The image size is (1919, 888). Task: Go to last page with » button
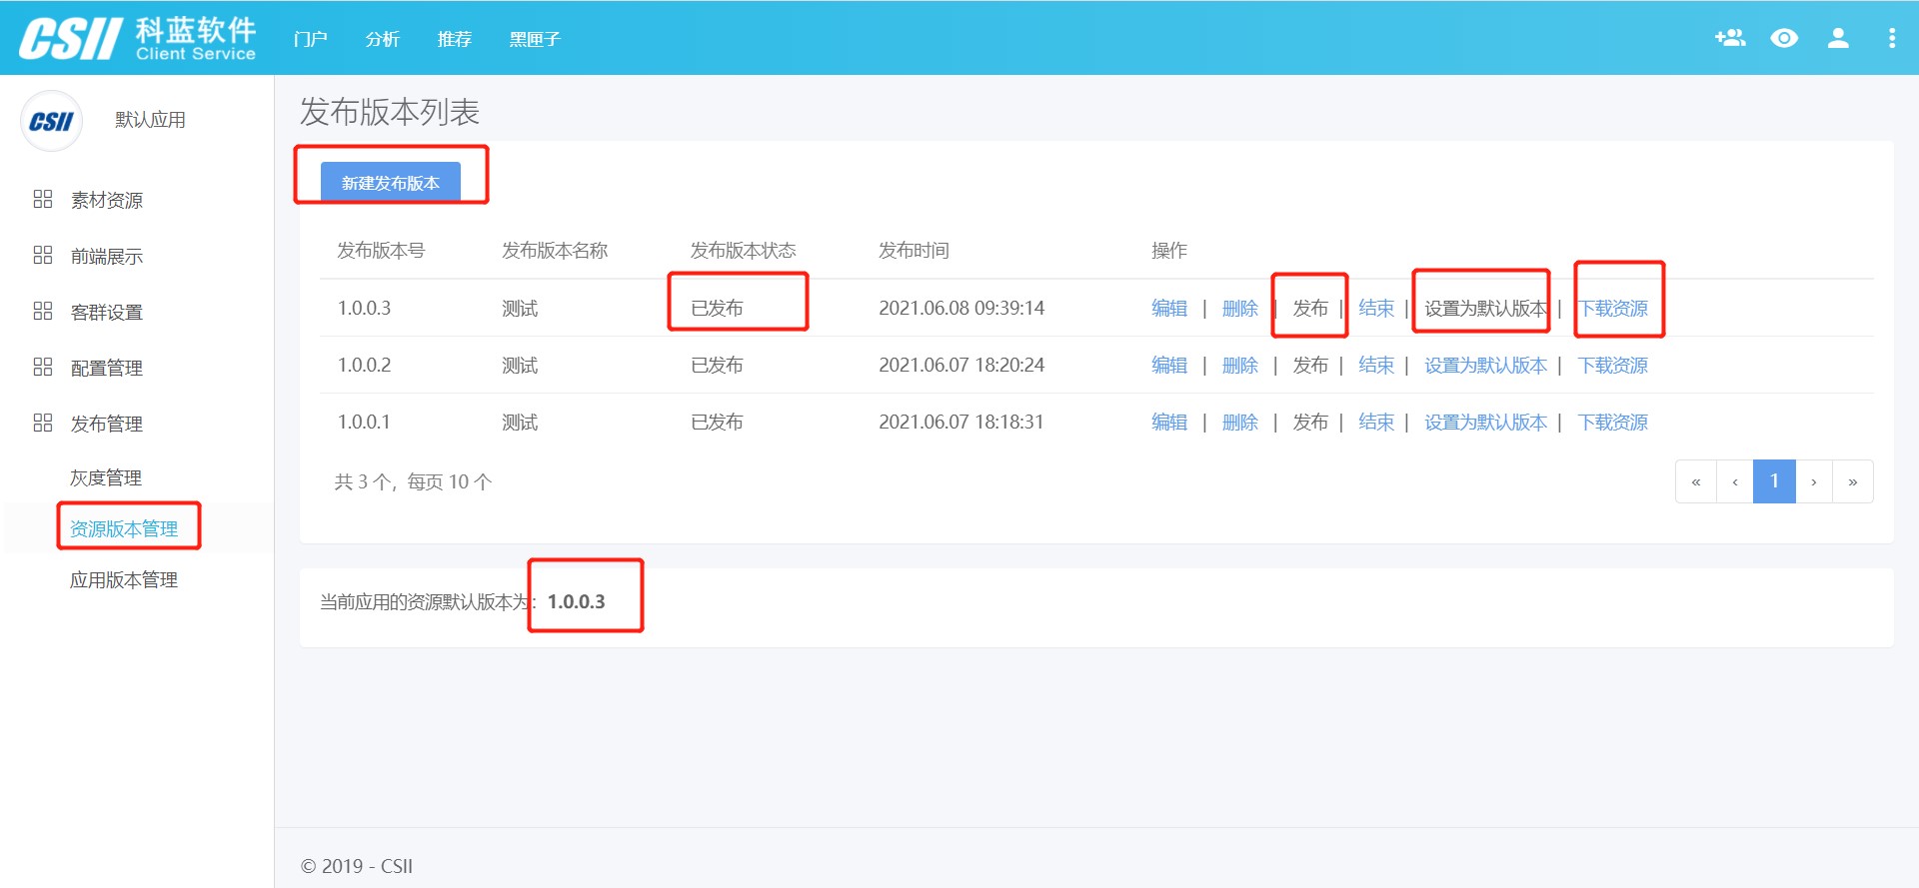point(1853,481)
